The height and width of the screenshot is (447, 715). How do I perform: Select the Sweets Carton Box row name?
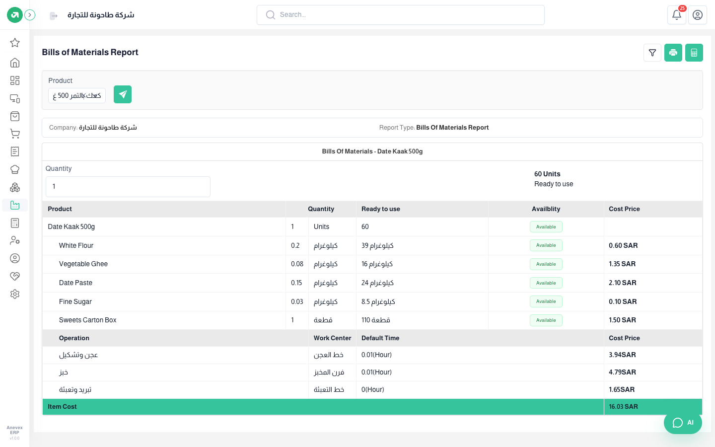[x=88, y=320]
